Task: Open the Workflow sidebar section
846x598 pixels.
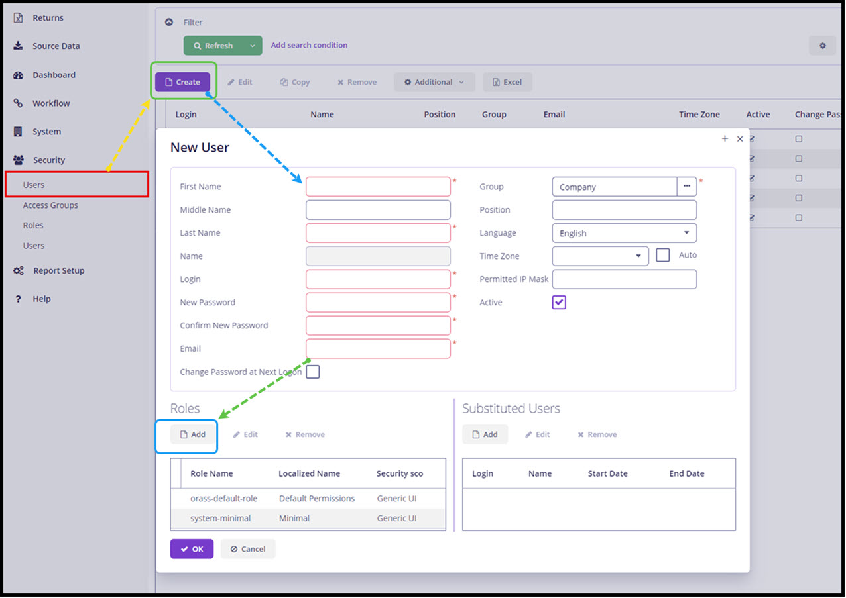Action: (50, 103)
